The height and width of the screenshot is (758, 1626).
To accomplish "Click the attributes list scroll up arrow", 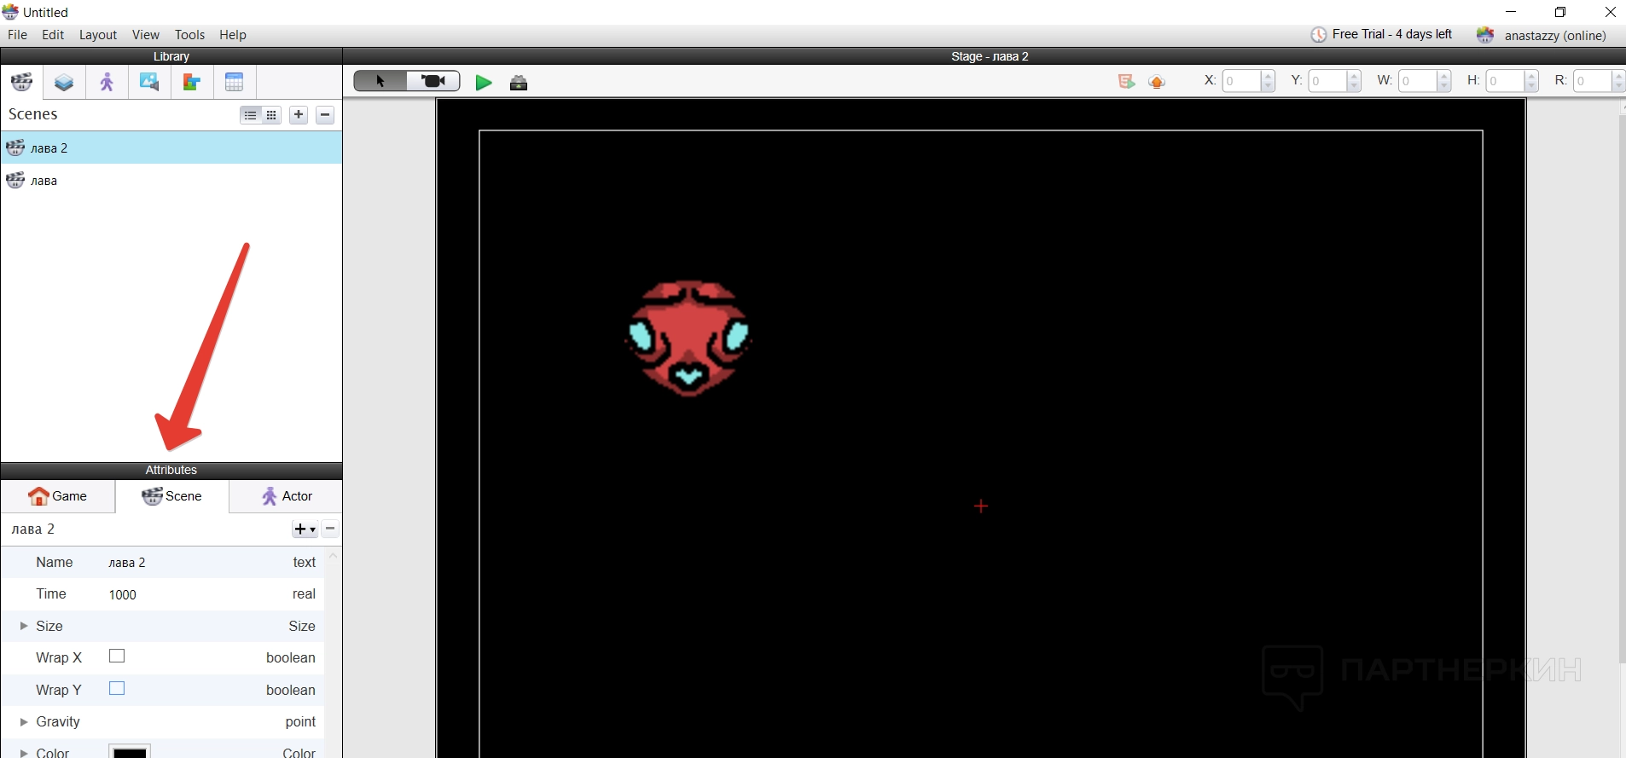I will (333, 557).
